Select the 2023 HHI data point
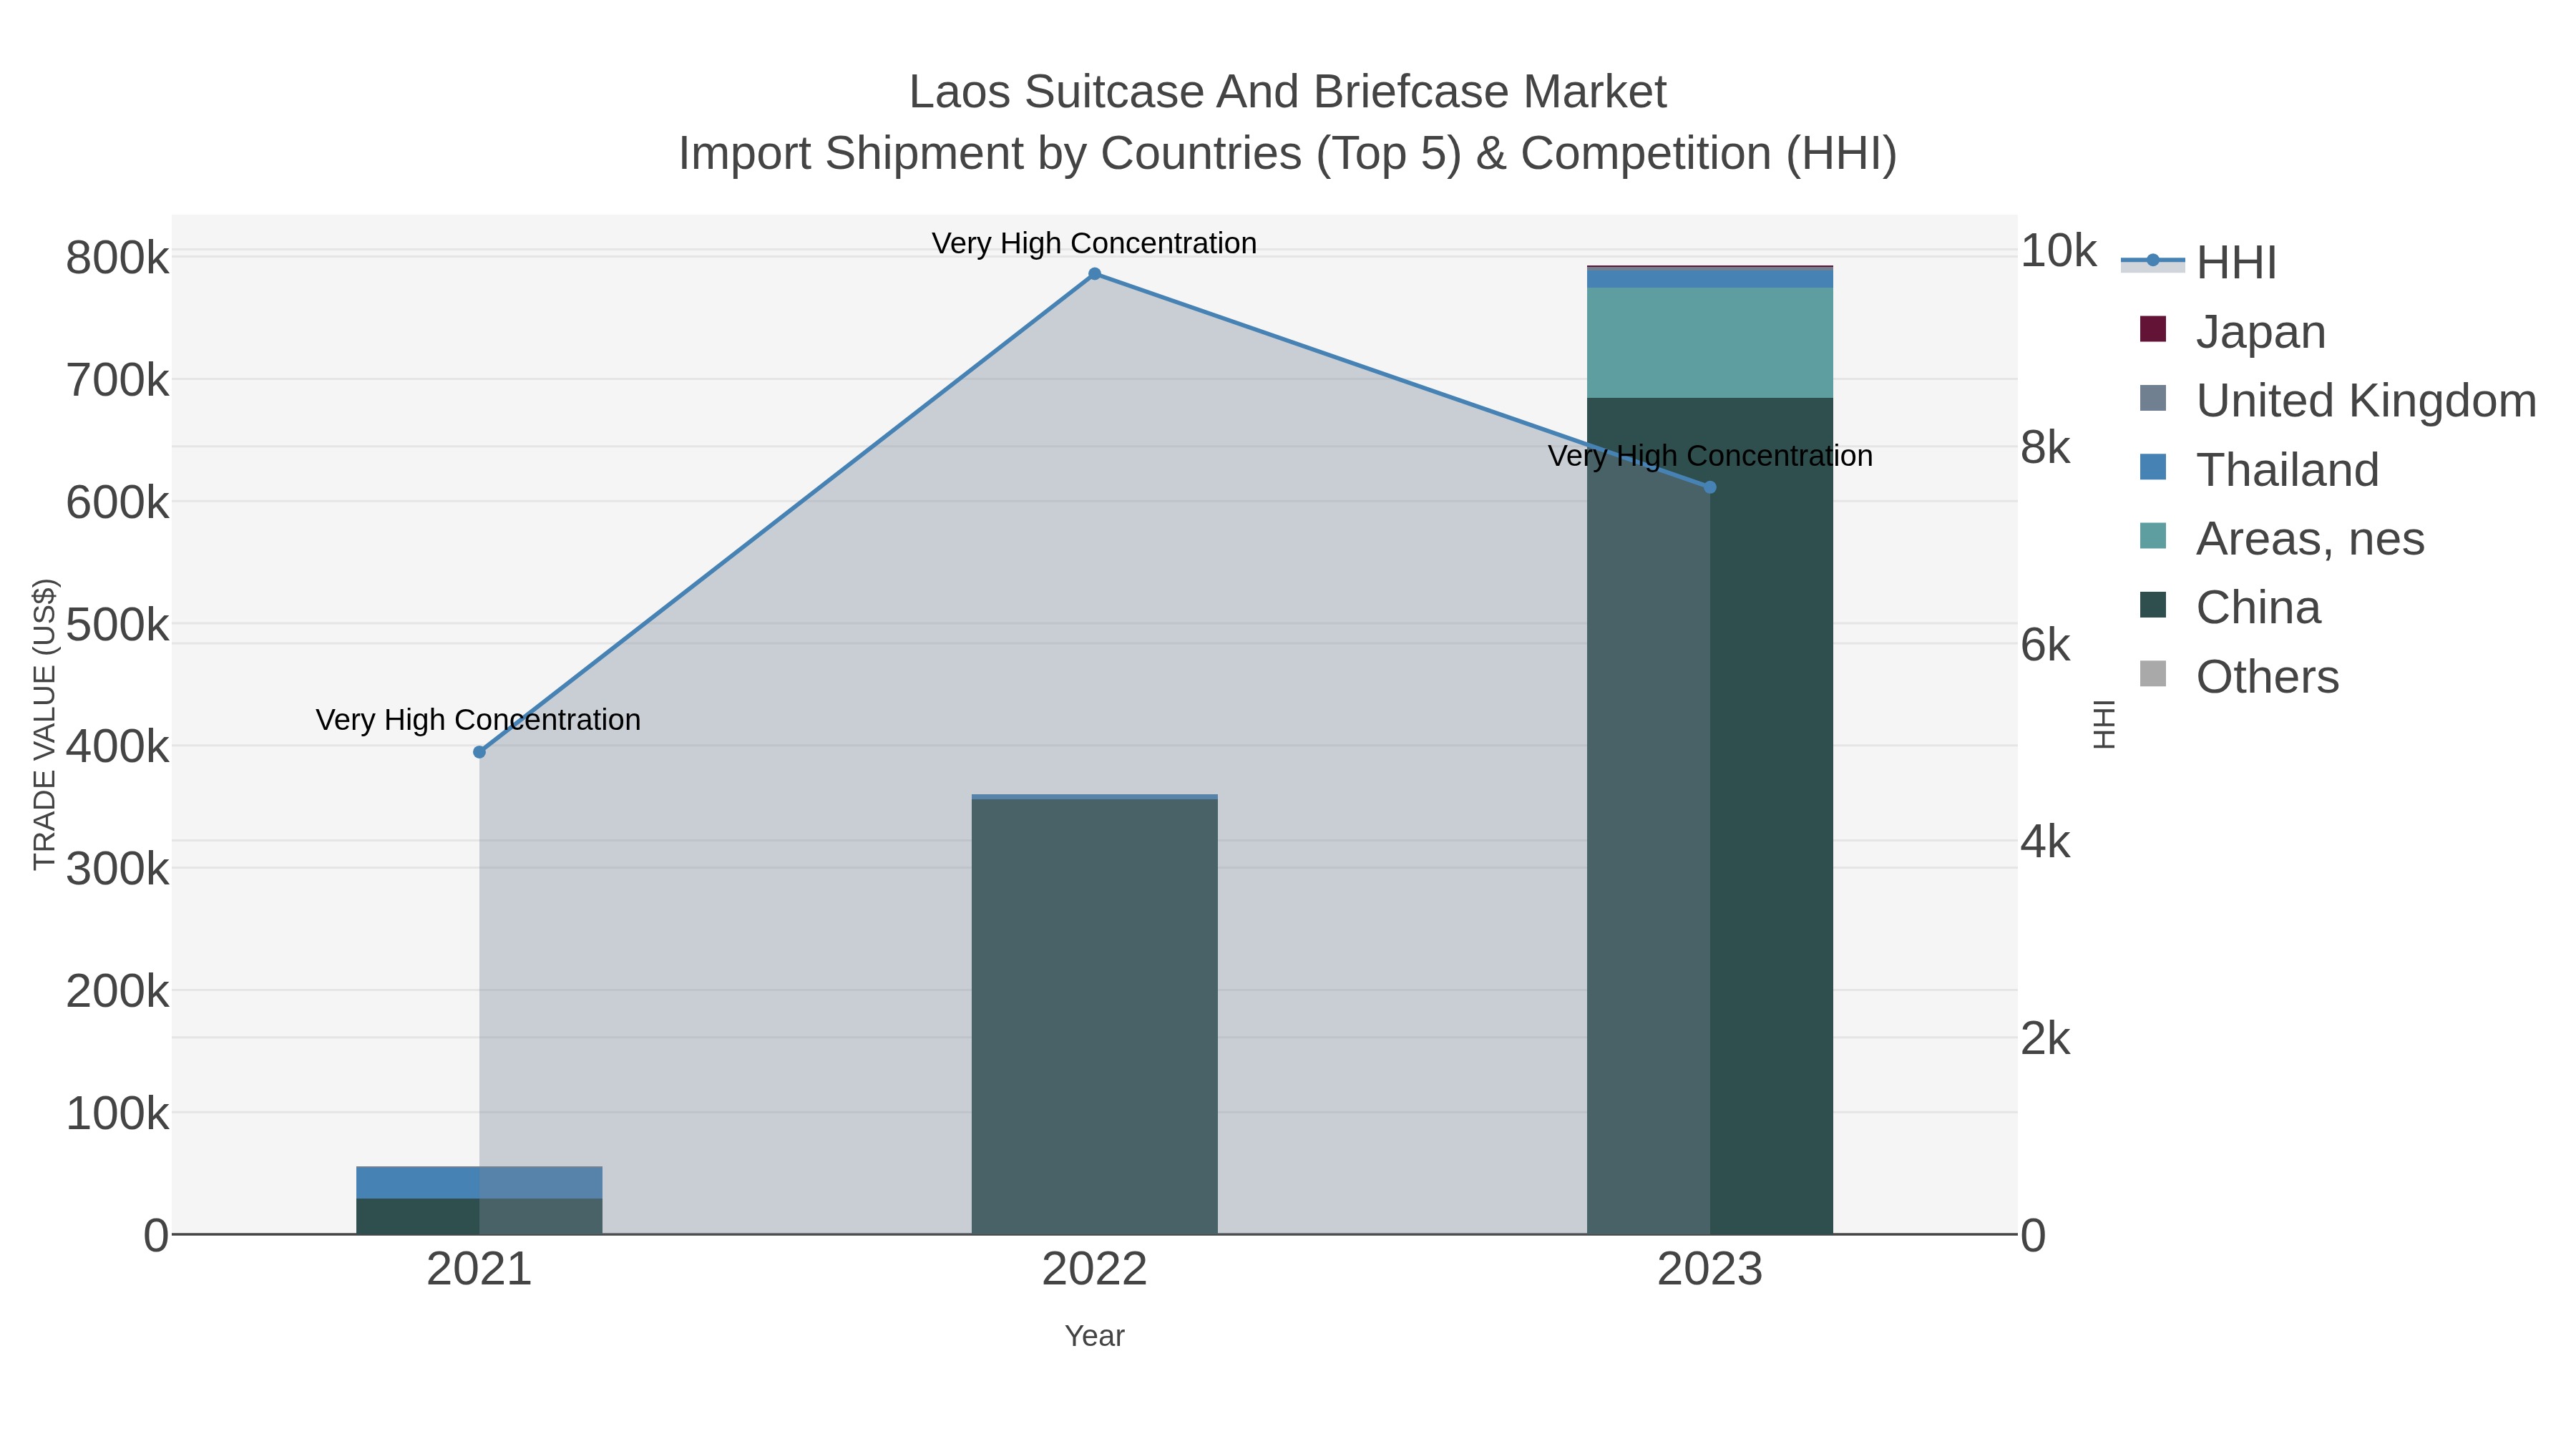 pos(1710,487)
